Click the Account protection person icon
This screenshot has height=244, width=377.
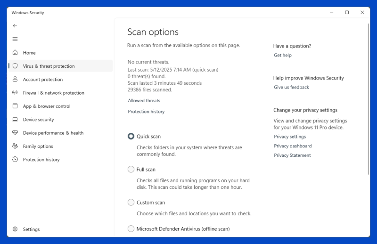[x=15, y=79]
